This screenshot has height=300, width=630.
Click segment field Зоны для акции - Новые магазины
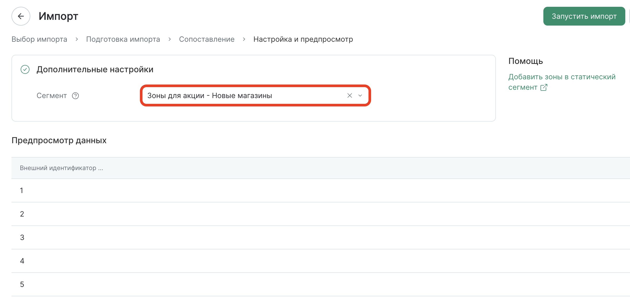(x=255, y=95)
